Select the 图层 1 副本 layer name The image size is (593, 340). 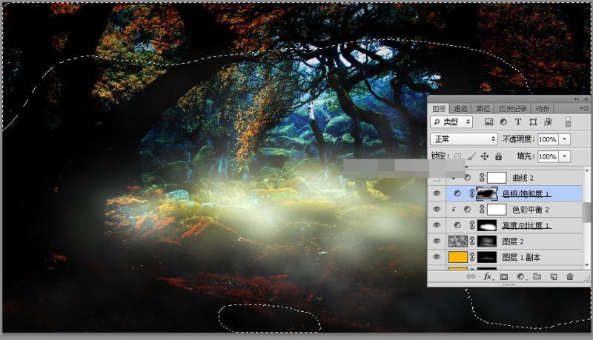click(x=521, y=257)
